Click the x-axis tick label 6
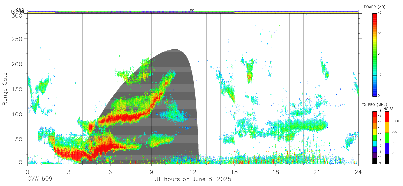The width and height of the screenshot is (403, 186). pyautogui.click(x=110, y=172)
